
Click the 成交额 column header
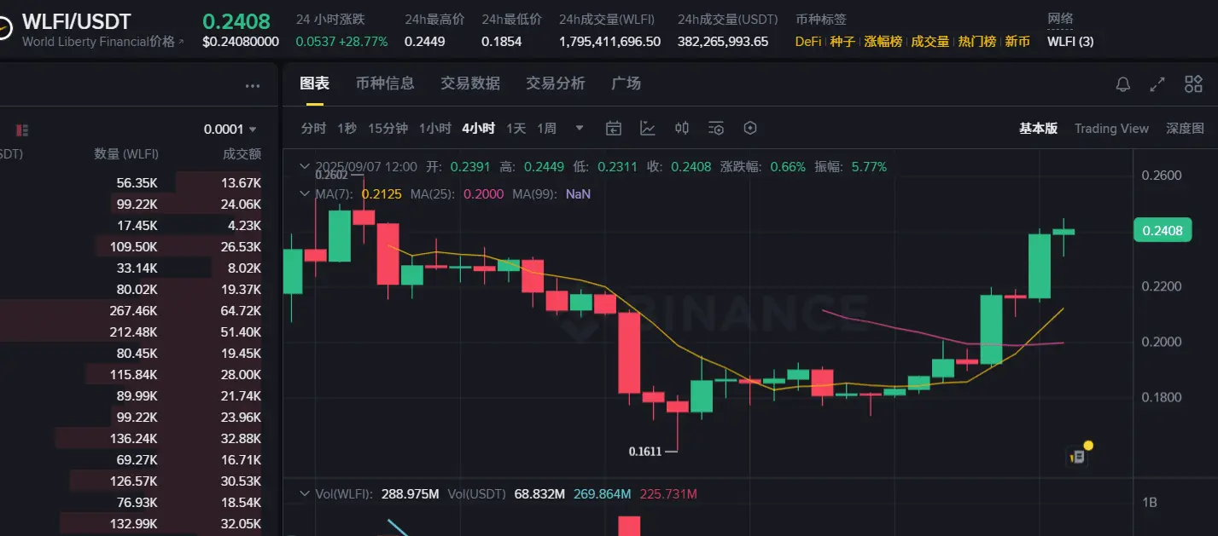click(x=242, y=154)
